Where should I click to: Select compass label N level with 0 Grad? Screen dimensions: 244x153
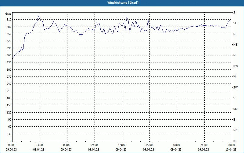click(234, 141)
